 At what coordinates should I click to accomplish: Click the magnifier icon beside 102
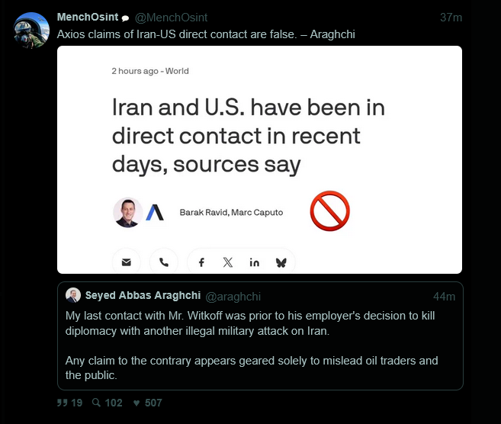95,403
